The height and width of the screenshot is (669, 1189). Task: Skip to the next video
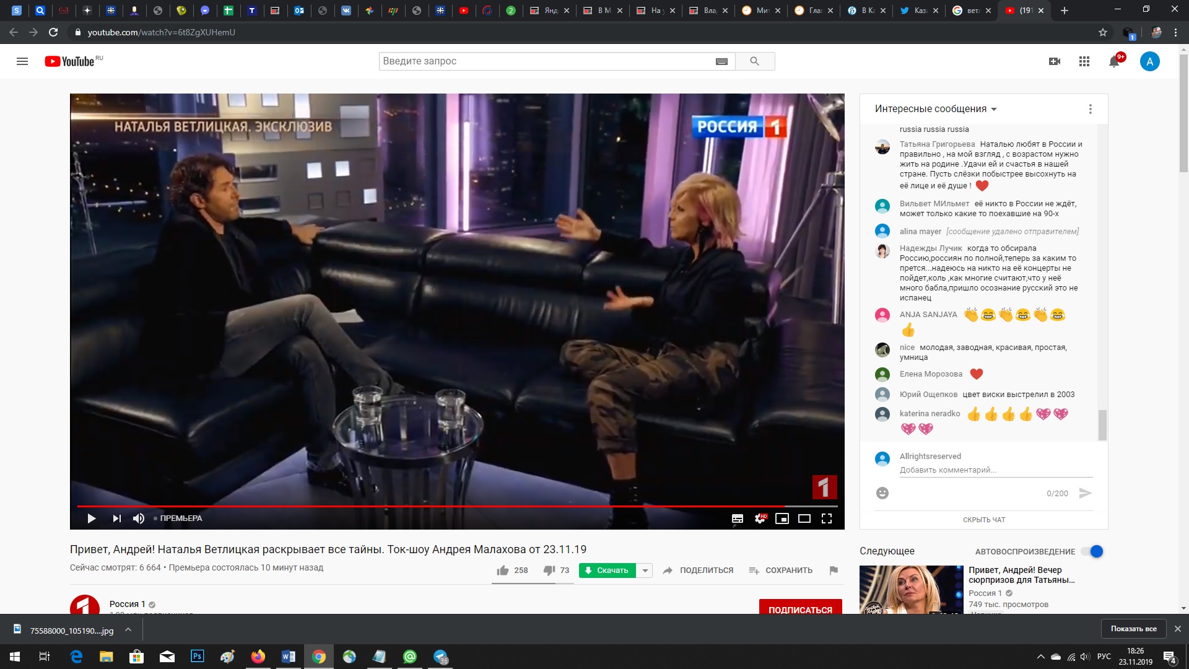(116, 518)
